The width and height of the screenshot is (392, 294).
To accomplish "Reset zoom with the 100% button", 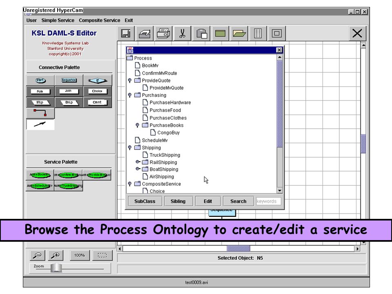I will 79,255.
